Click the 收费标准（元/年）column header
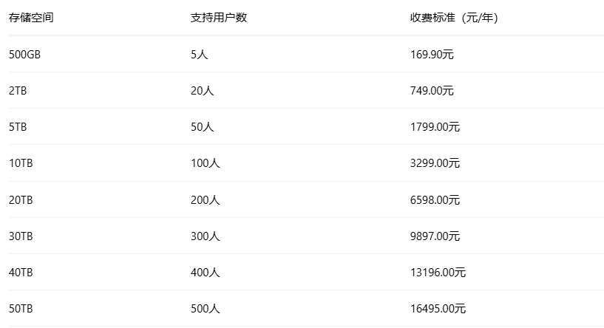 454,18
